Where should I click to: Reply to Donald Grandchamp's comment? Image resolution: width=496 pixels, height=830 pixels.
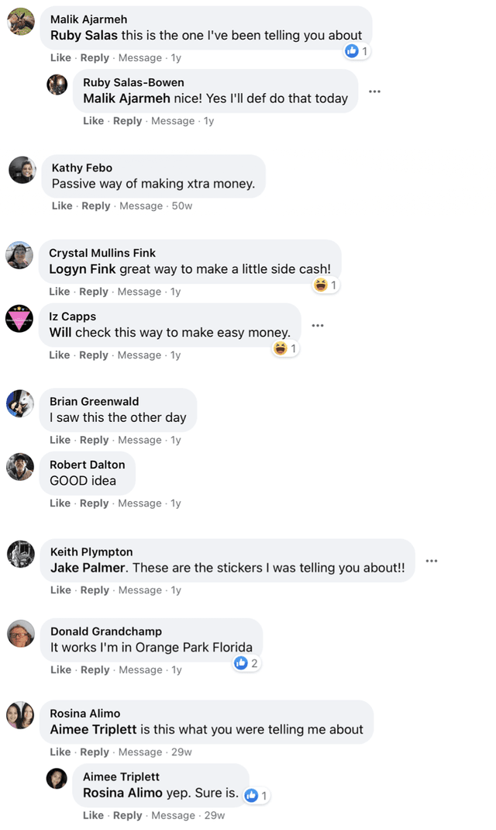coord(95,669)
